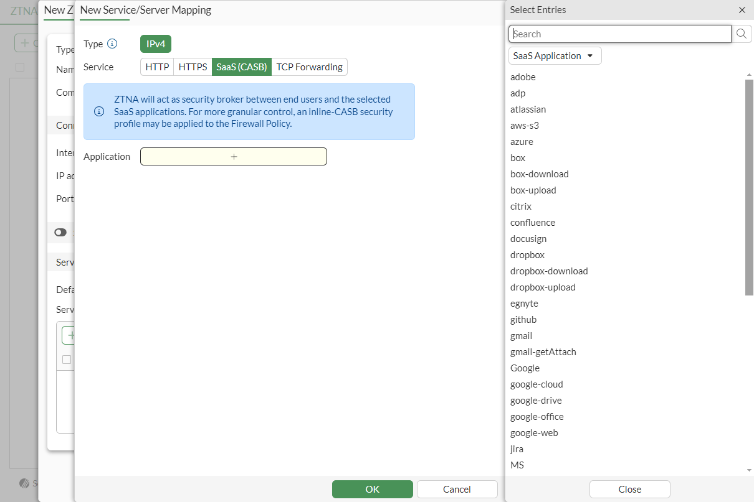The height and width of the screenshot is (502, 754).
Task: Select the adobe entry
Action: [x=523, y=77]
